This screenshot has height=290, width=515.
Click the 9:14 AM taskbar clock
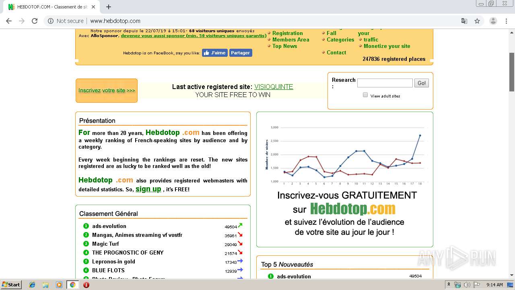click(x=494, y=285)
